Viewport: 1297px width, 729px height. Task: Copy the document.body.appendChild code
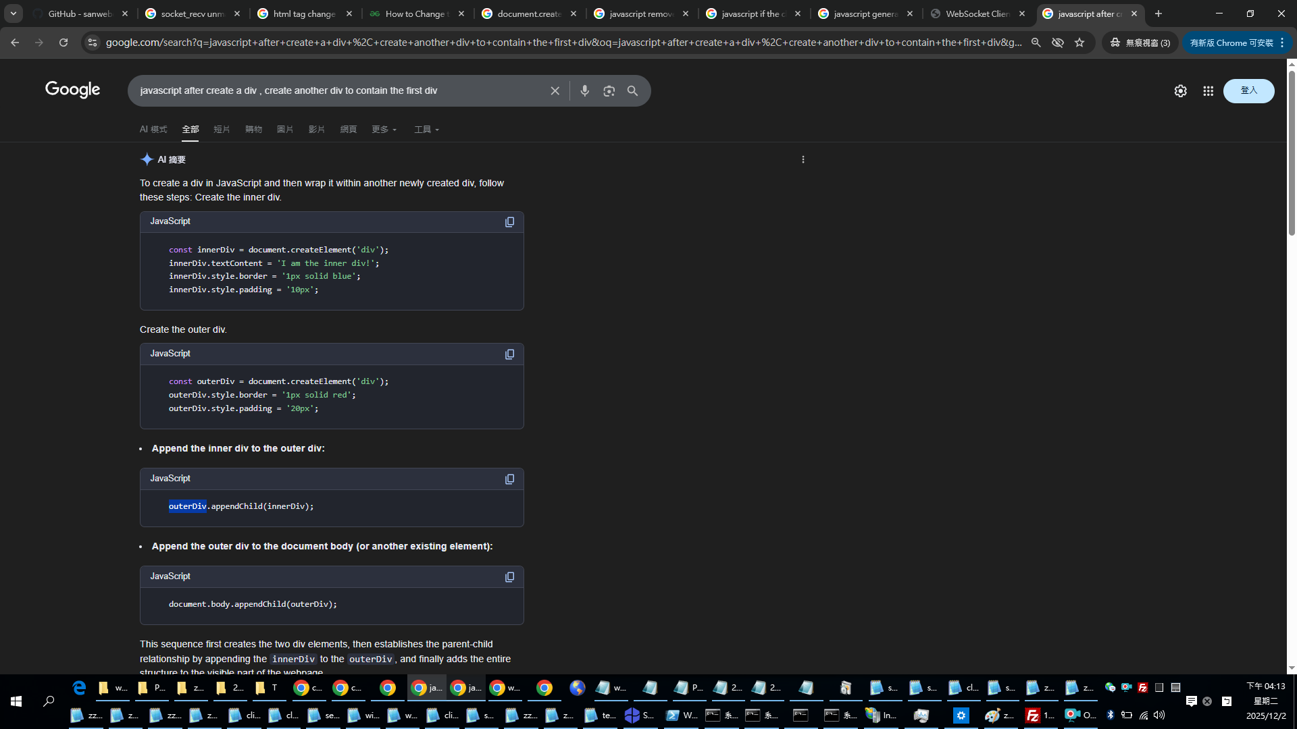tap(509, 577)
